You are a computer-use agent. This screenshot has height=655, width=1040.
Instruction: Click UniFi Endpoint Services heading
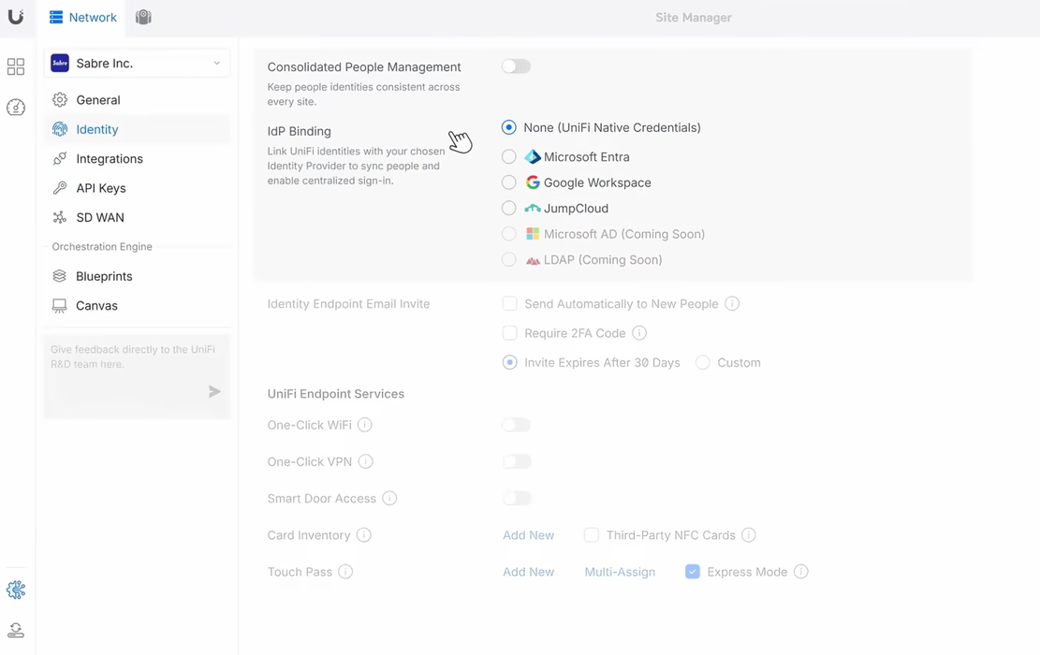(x=336, y=394)
